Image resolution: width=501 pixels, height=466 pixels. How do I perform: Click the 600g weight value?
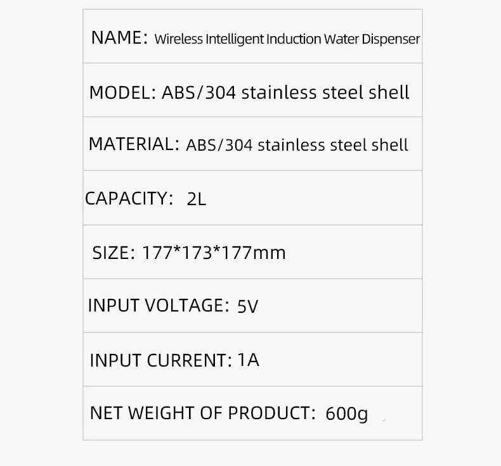[x=347, y=414]
